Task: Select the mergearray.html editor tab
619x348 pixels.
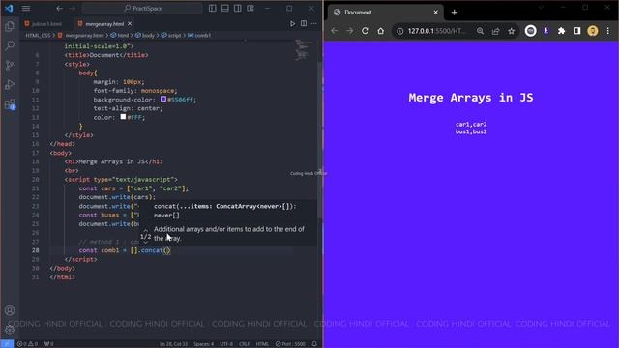Action: point(103,24)
